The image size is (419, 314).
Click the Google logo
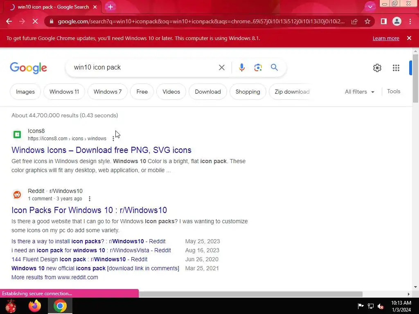pos(28,68)
